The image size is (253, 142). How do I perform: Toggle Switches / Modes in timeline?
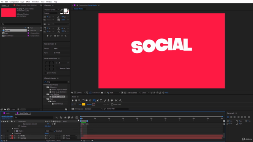(53, 141)
